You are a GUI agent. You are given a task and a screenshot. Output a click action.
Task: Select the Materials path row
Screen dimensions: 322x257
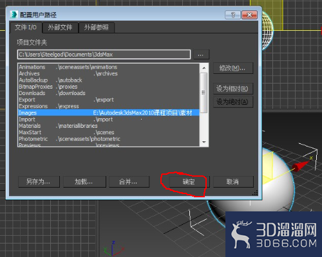[x=109, y=126]
